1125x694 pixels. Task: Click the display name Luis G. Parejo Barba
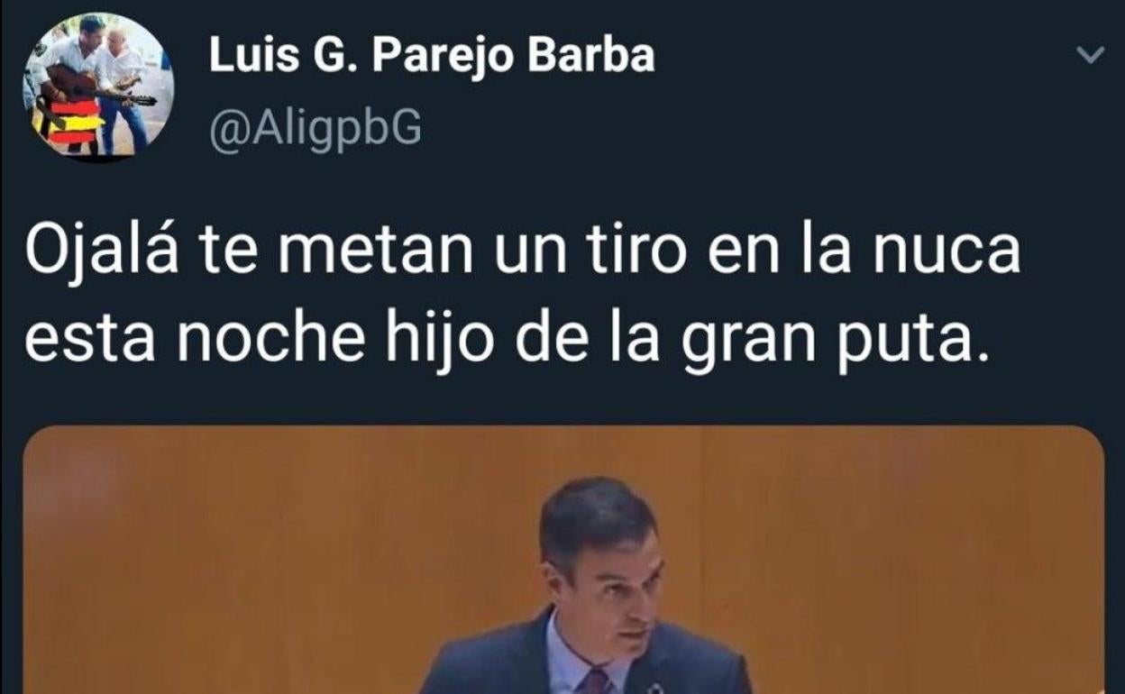432,57
